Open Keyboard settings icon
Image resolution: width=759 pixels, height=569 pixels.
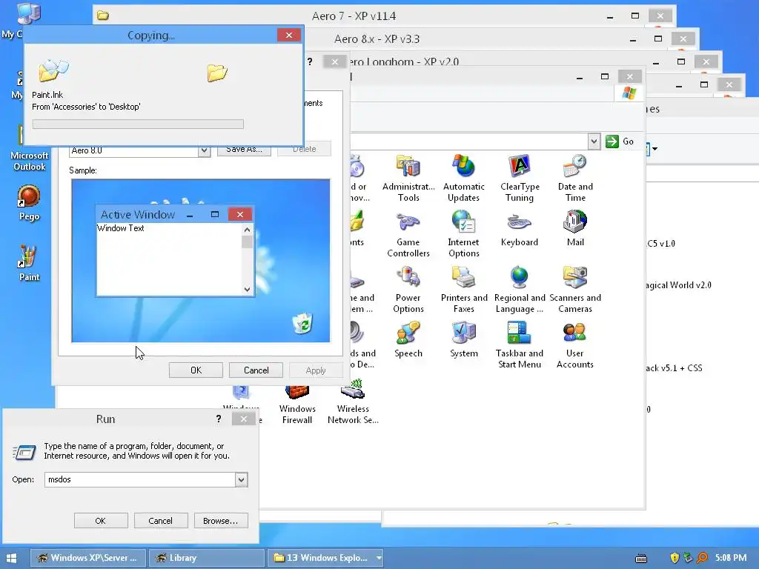point(520,228)
